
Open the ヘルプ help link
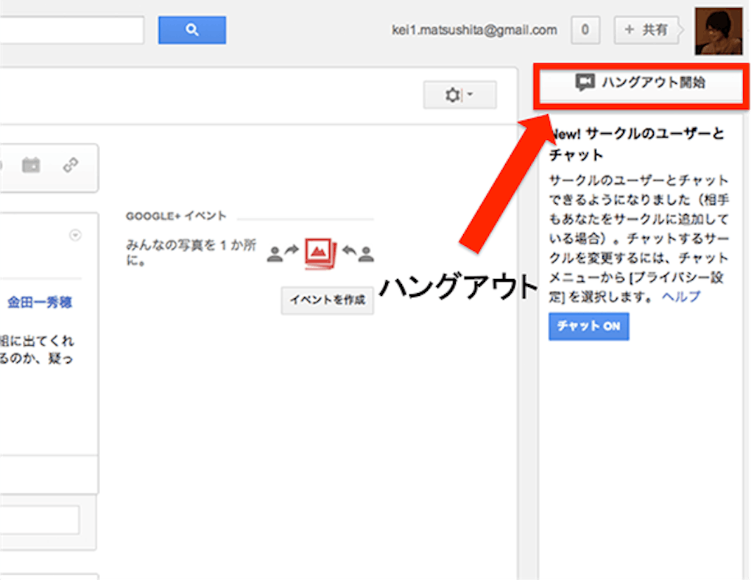681,297
